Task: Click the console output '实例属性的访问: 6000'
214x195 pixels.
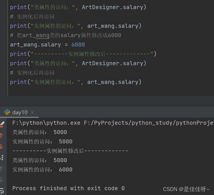Action: coord(42,170)
